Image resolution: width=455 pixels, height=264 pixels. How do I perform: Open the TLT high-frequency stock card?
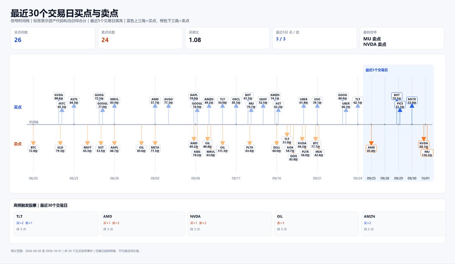[x=56, y=224]
